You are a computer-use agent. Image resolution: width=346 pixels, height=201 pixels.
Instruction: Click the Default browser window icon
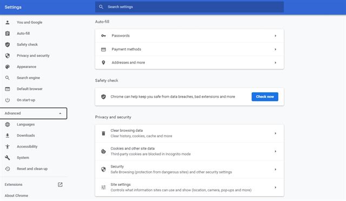(8, 89)
